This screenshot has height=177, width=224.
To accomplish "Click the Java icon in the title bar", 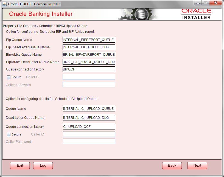I will tap(4, 4).
